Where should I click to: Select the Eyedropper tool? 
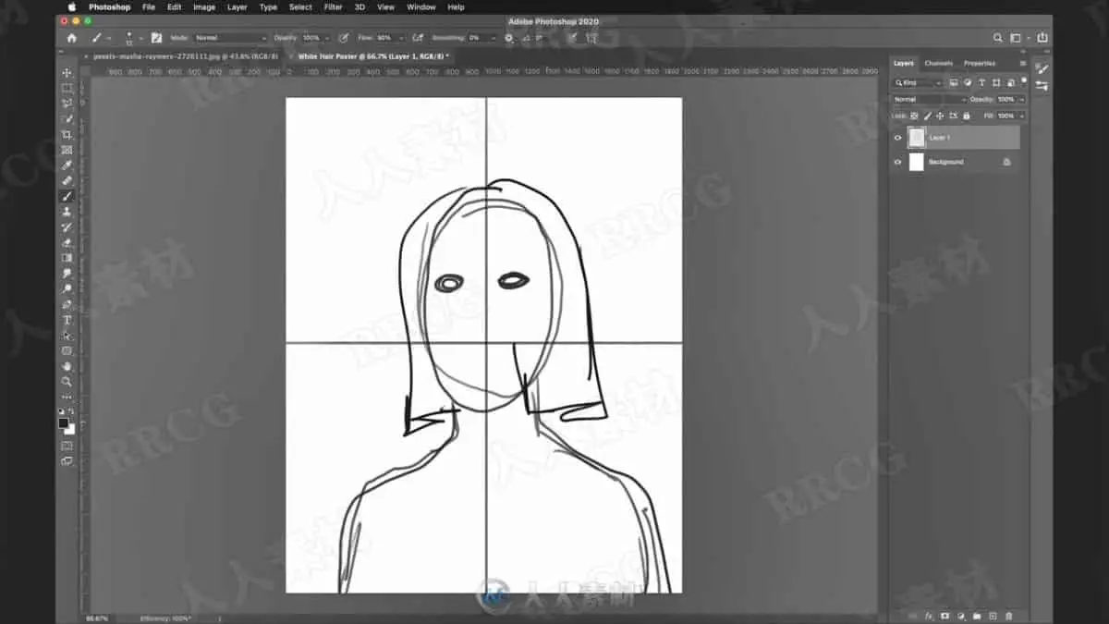pos(67,165)
